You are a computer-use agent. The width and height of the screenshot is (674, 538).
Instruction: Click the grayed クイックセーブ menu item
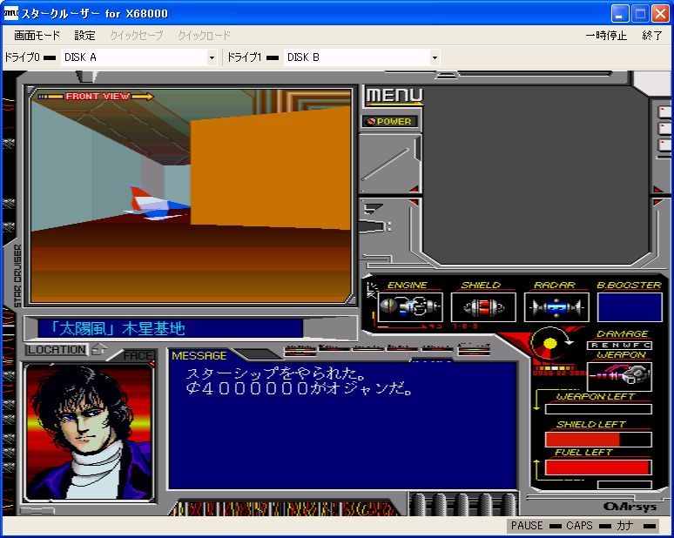[x=137, y=35]
